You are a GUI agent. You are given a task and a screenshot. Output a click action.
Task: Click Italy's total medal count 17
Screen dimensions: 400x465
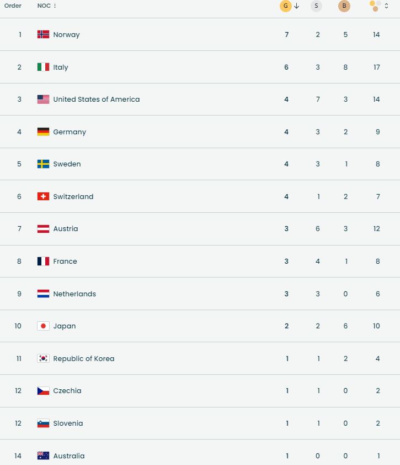[376, 67]
